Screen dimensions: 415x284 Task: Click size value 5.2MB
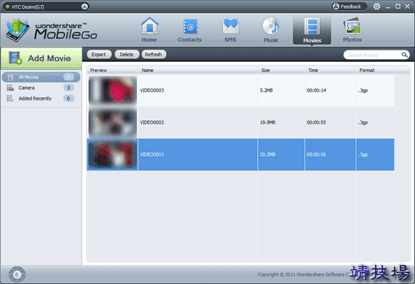coord(266,90)
